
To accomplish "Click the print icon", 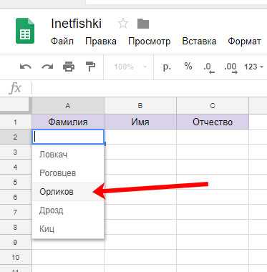I will 69,67.
